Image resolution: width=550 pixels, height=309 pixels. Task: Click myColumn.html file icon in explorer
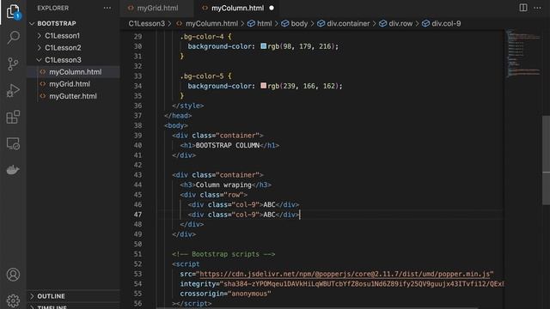43,72
